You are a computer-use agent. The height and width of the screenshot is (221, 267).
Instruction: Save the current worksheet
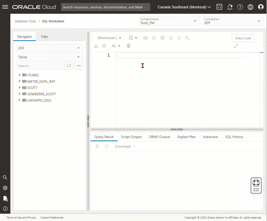click(x=154, y=38)
